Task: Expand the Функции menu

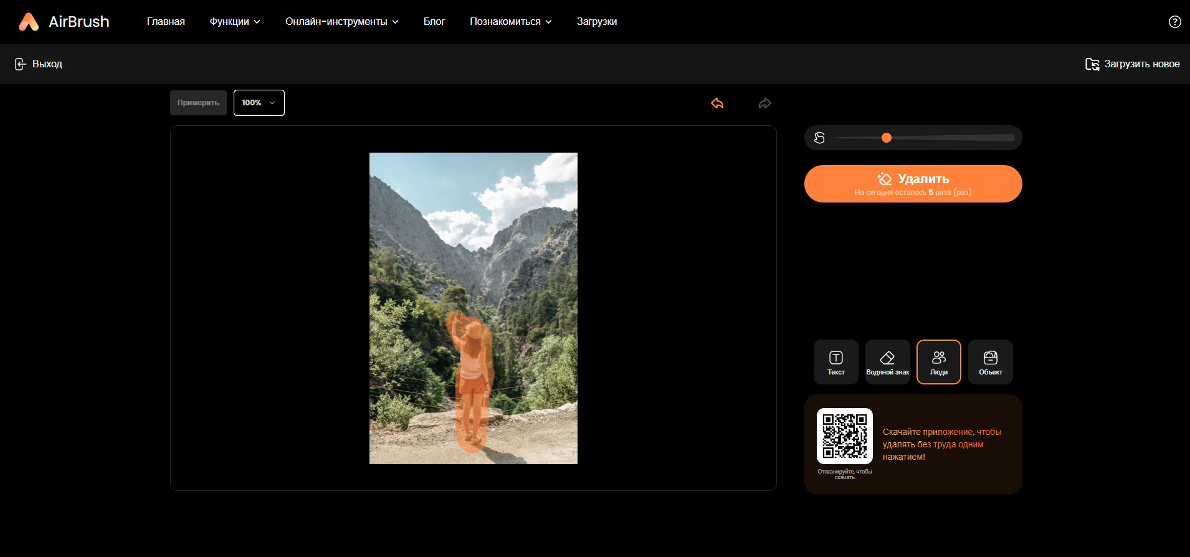Action: tap(235, 22)
